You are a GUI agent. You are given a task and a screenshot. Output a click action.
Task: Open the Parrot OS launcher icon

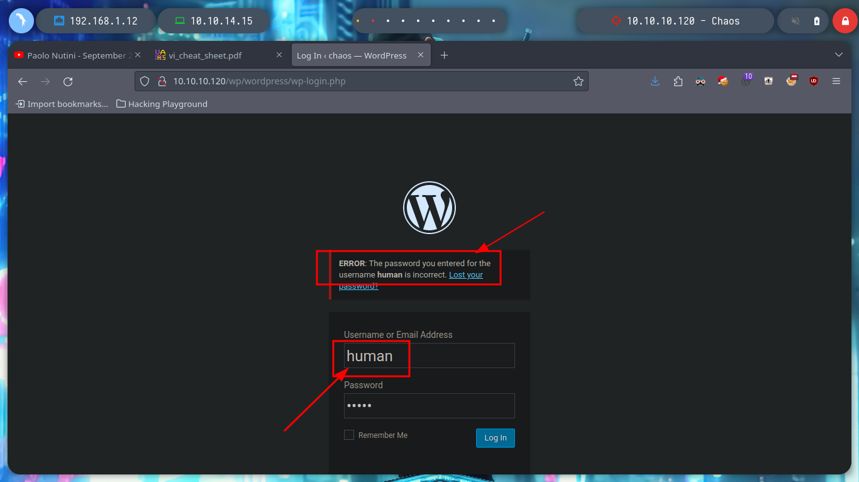[21, 21]
